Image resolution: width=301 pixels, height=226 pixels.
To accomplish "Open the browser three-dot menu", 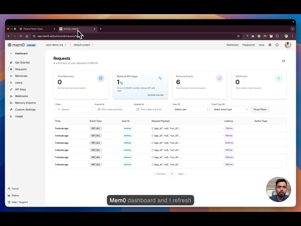I will [x=292, y=36].
